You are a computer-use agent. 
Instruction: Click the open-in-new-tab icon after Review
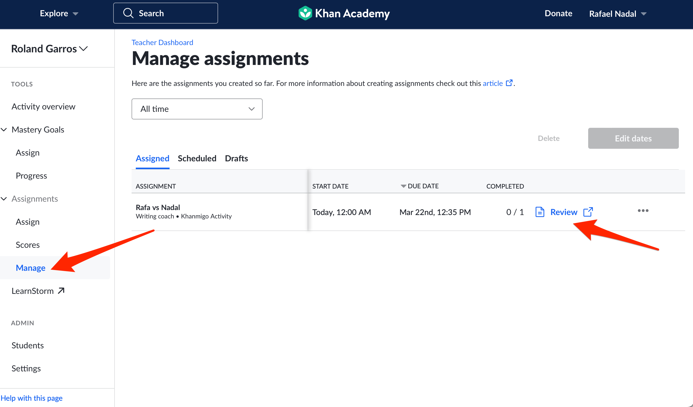pyautogui.click(x=588, y=212)
